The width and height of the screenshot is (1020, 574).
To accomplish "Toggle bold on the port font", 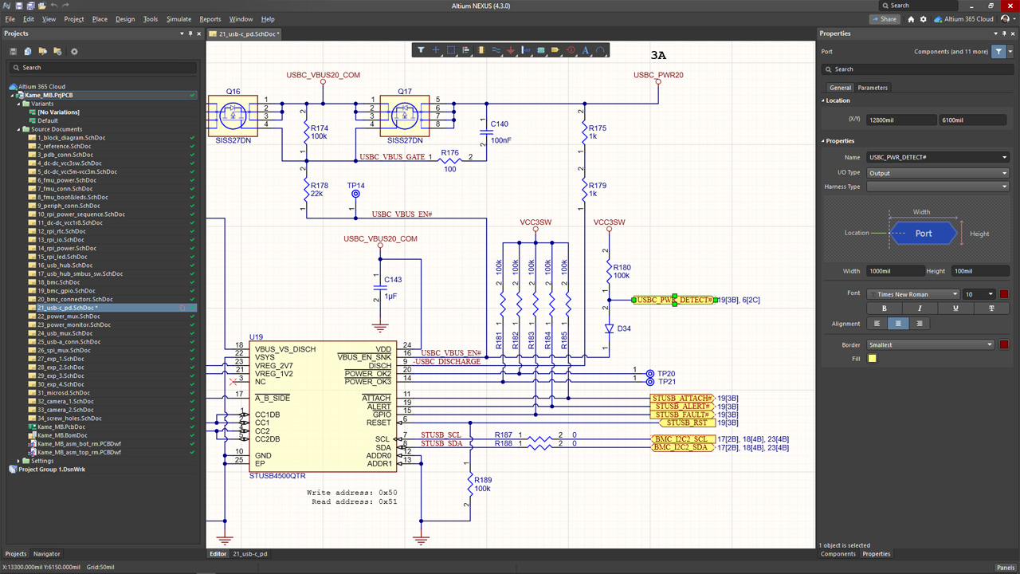I will tap(885, 309).
